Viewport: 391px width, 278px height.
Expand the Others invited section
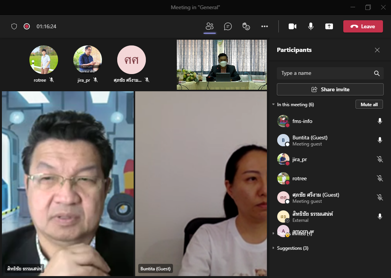[x=273, y=234]
